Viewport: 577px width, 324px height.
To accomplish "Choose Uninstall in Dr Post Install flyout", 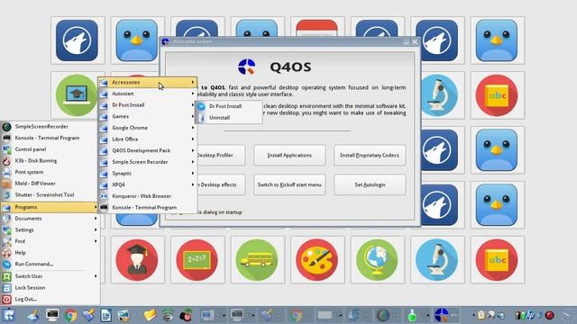I will 228,118.
